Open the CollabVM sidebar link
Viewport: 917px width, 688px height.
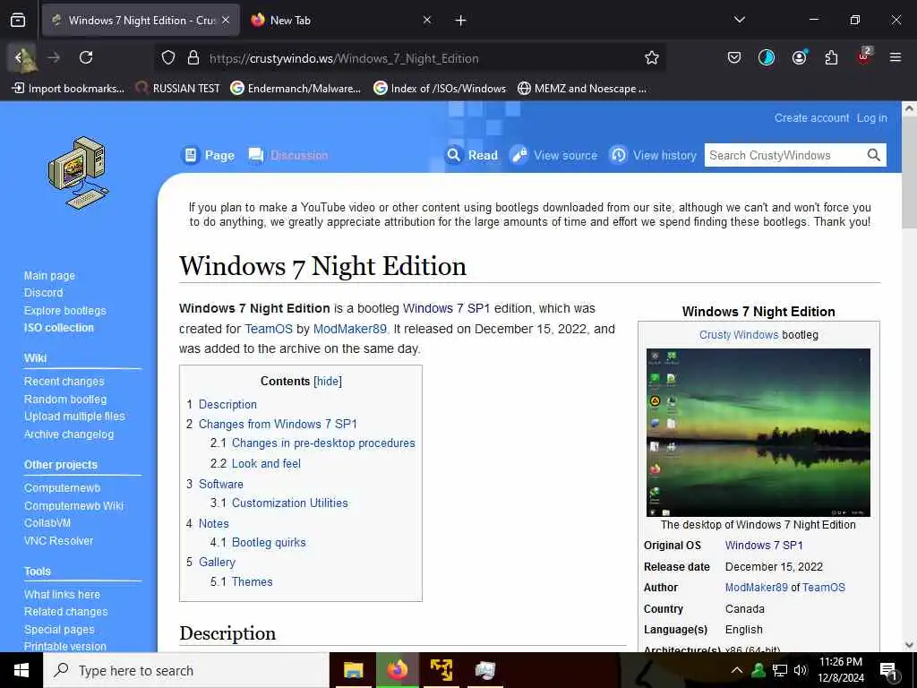[x=47, y=523]
